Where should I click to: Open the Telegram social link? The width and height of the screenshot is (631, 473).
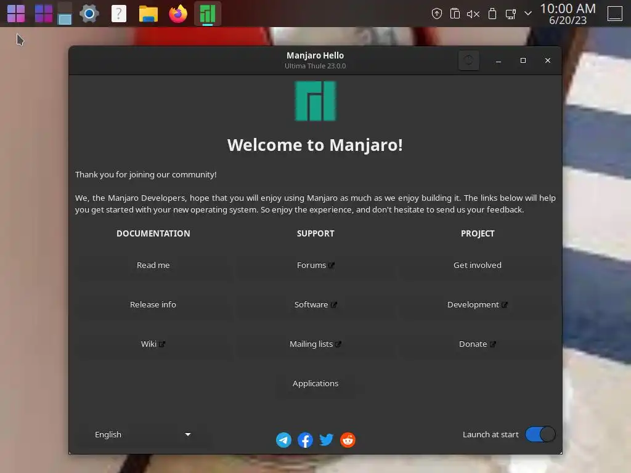pyautogui.click(x=283, y=440)
